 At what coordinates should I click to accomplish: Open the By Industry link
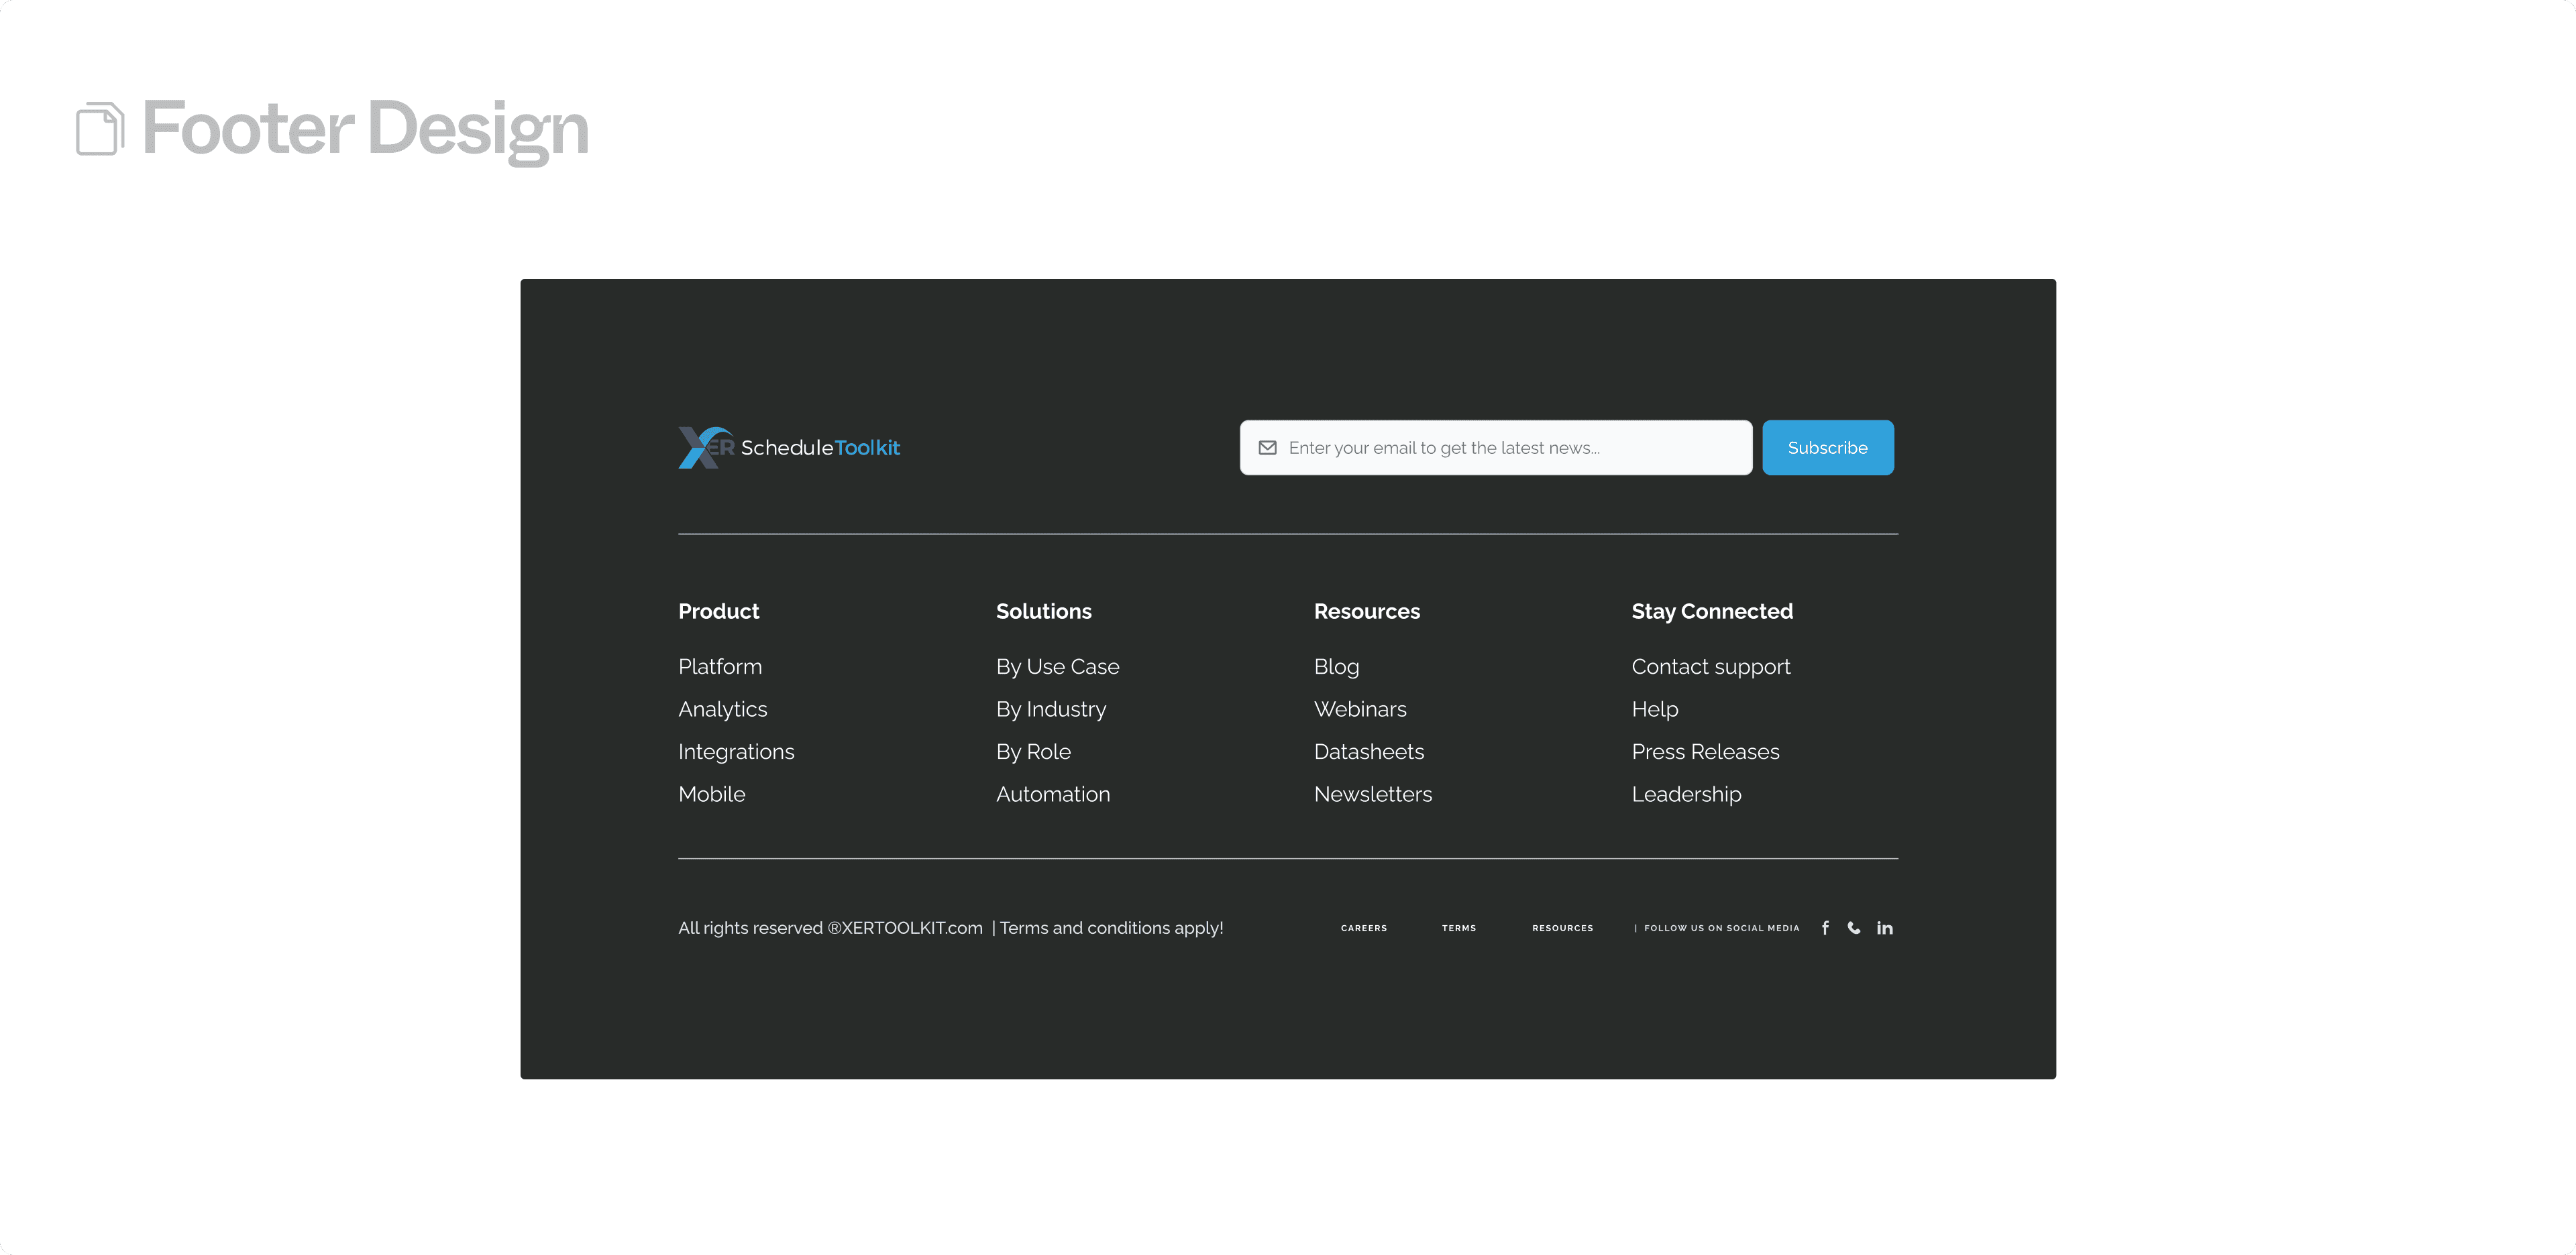point(1051,709)
